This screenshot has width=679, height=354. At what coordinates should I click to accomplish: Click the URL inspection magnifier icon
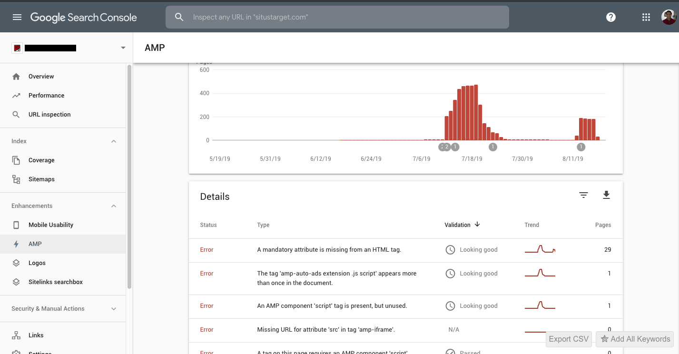pyautogui.click(x=16, y=115)
